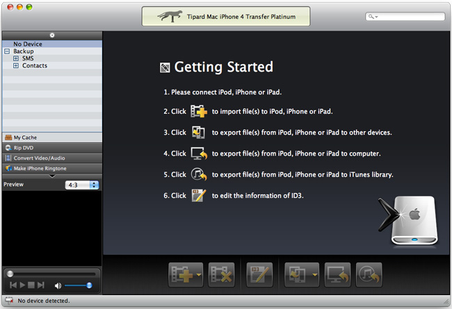Click the delete files toolbar button

221,274
